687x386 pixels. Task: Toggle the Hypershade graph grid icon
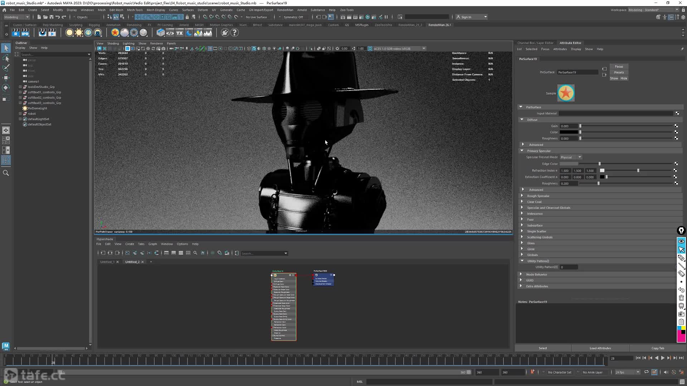tap(213, 253)
